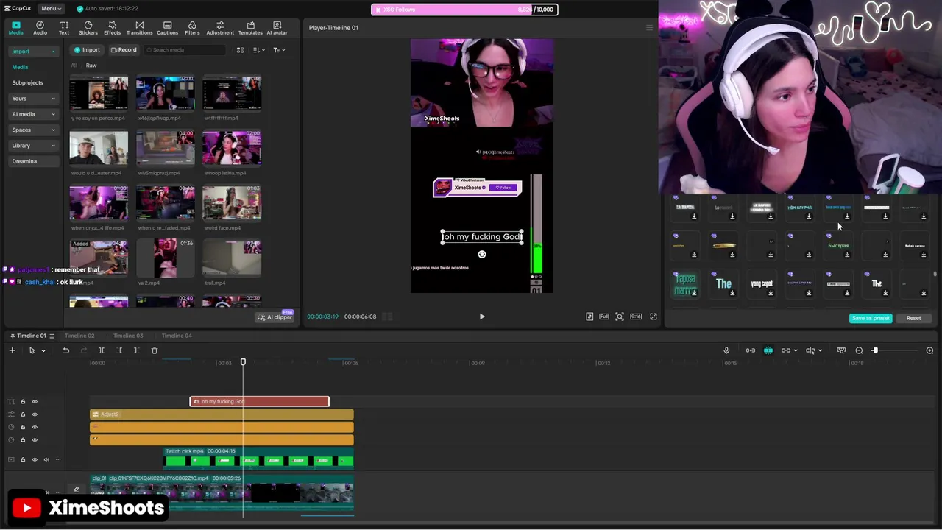Open the Text tool panel
The image size is (942, 530).
coord(64,28)
